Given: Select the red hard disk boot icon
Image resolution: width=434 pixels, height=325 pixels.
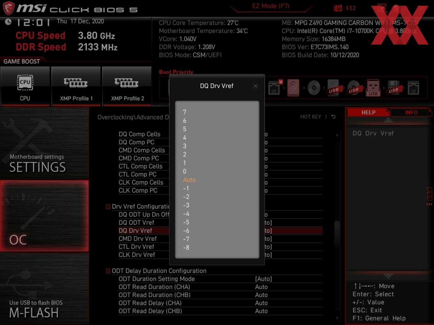Looking at the screenshot, I should (x=293, y=88).
